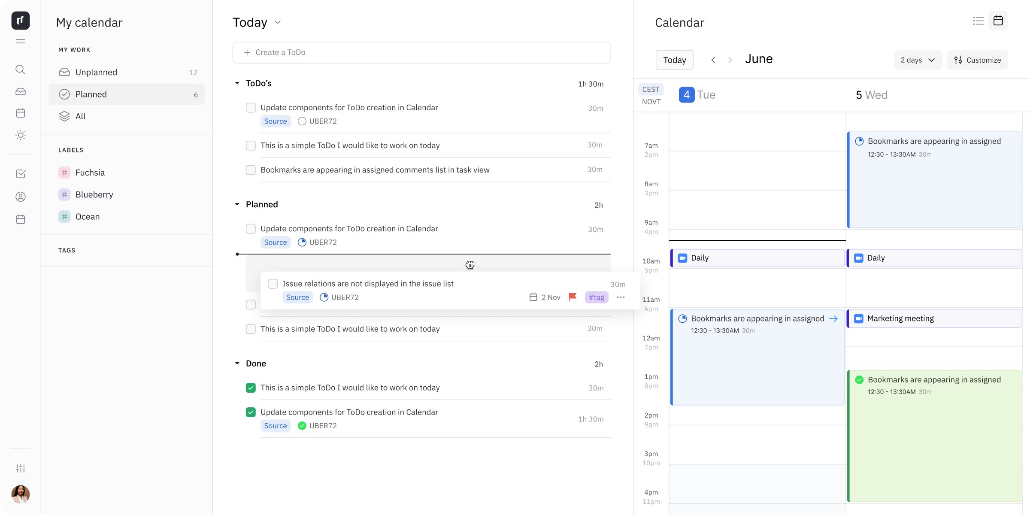The height and width of the screenshot is (515, 1030).
Task: Uncheck done simple ToDo task
Action: [251, 388]
